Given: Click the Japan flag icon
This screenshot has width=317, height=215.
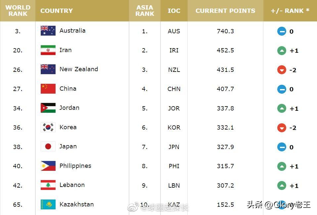Looking at the screenshot, I should (48, 146).
